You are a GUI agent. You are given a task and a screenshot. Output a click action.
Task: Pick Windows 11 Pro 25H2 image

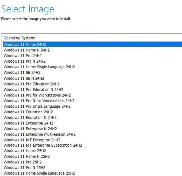tap(22, 162)
